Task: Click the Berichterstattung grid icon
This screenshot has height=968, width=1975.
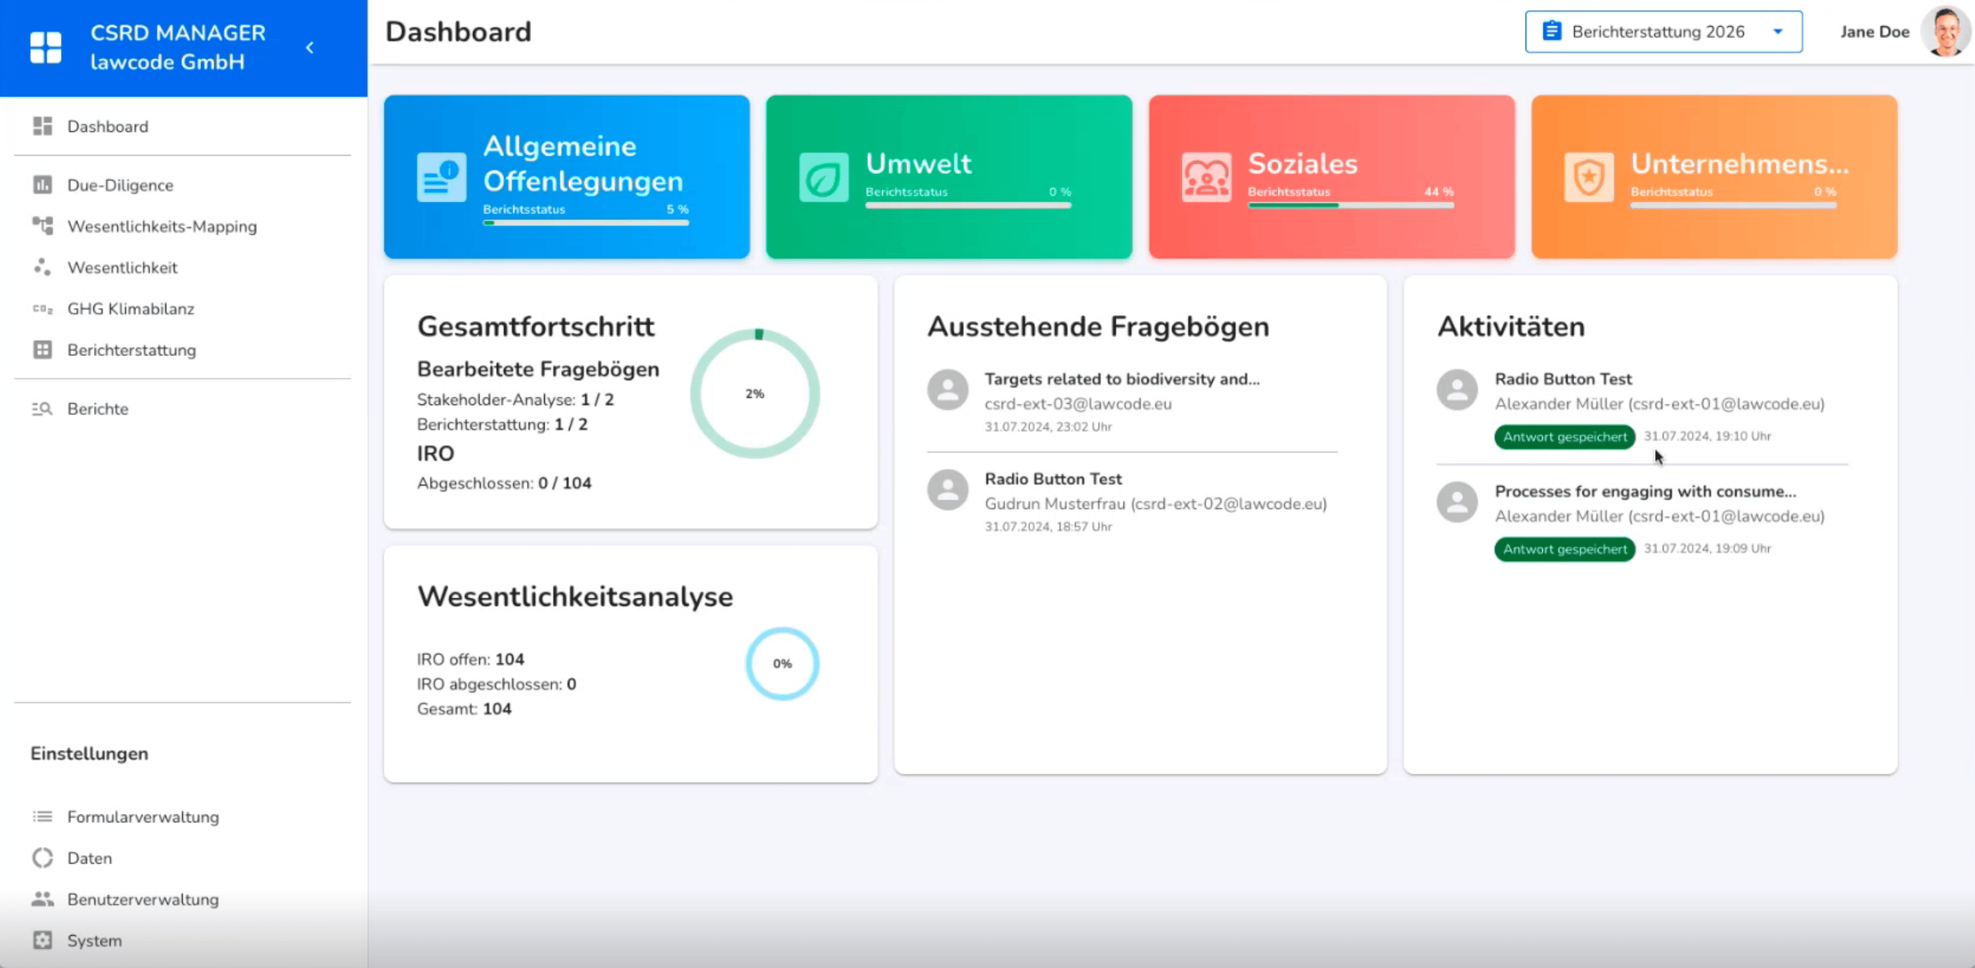Action: pyautogui.click(x=42, y=350)
